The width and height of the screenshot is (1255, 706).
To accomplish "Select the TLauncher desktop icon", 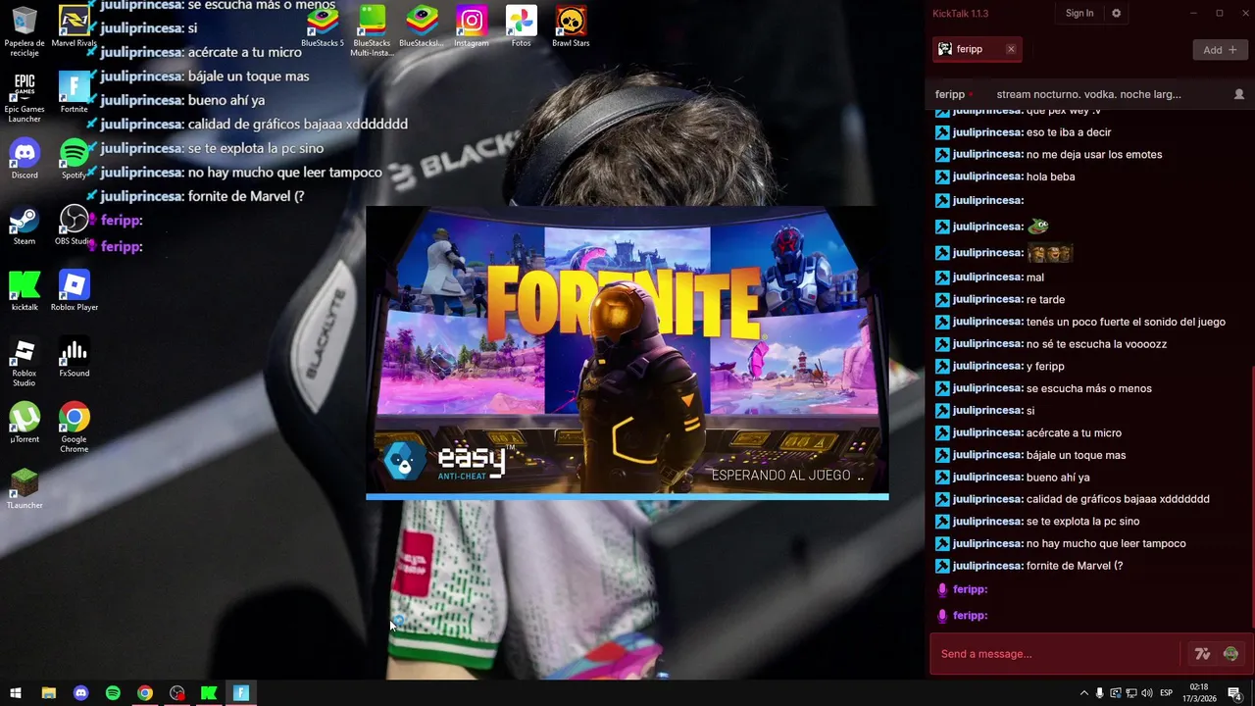I will click(25, 489).
